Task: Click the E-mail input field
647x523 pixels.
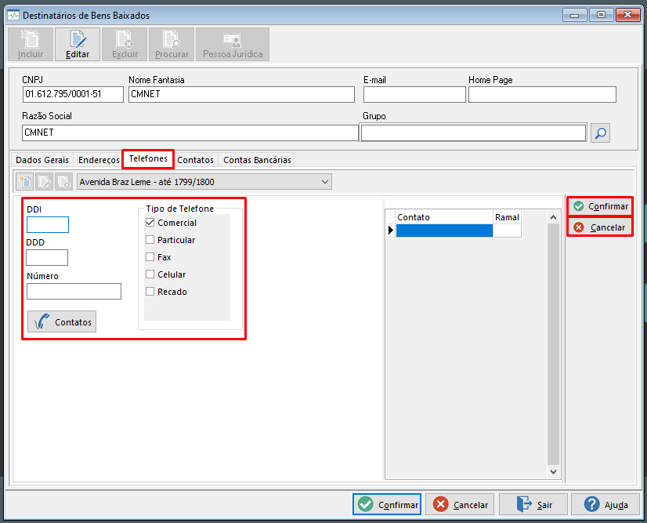Action: click(x=414, y=94)
